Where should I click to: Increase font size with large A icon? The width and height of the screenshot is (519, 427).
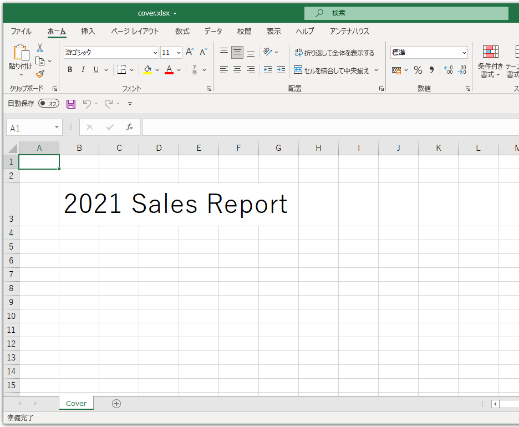(x=190, y=52)
